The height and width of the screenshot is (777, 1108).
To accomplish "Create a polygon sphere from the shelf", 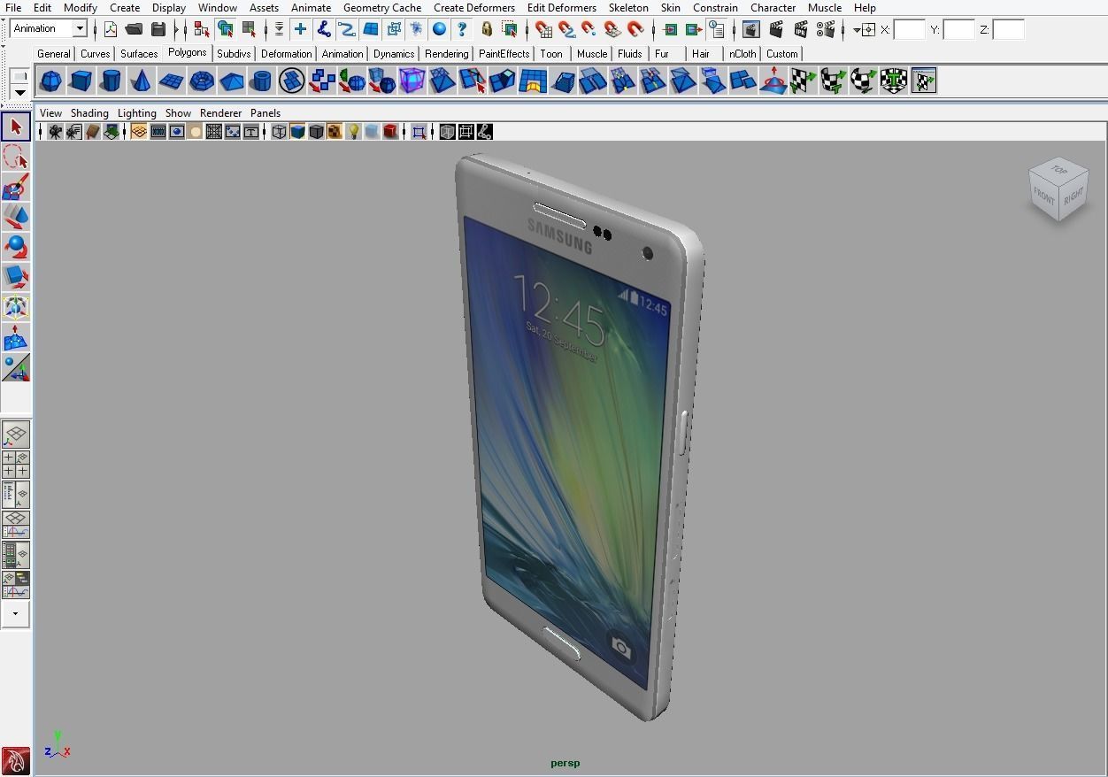I will pos(50,81).
